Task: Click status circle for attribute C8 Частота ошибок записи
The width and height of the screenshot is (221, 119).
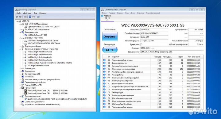Action: pyautogui.click(x=104, y=107)
